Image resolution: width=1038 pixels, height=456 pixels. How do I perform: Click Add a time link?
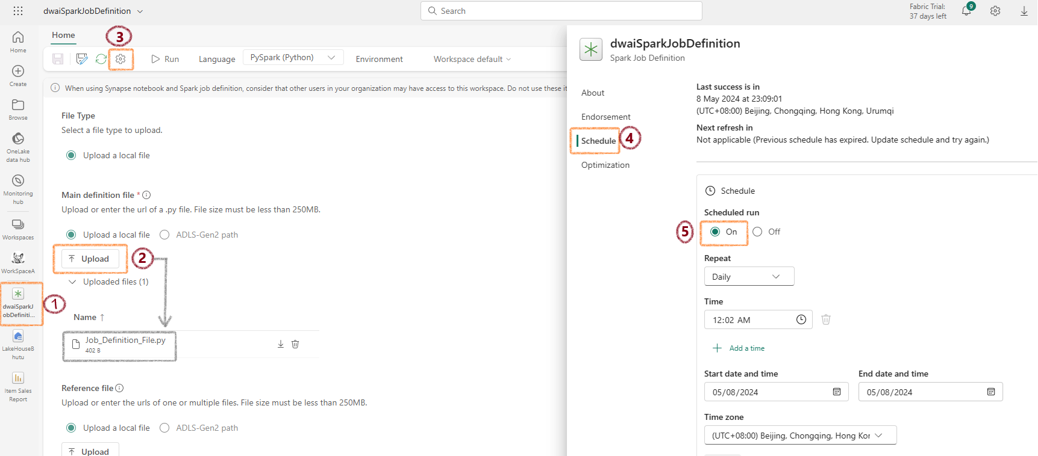coord(739,348)
